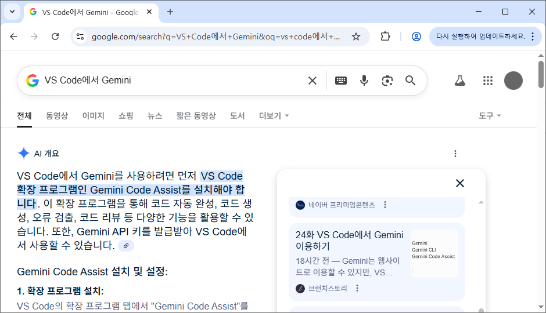Viewport: 546px width, 313px height.
Task: Open options for 브런치스토리 source
Action: click(357, 288)
